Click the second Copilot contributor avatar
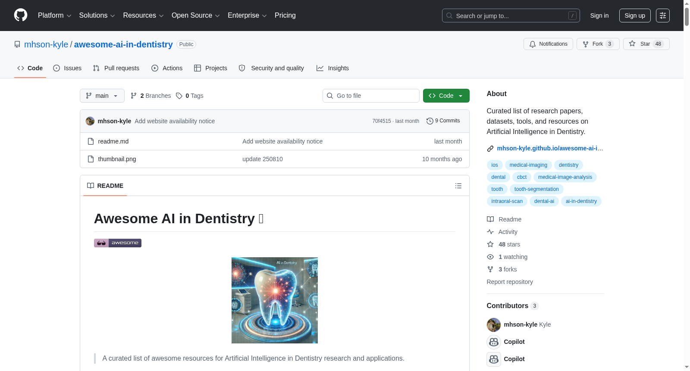 tap(494, 359)
